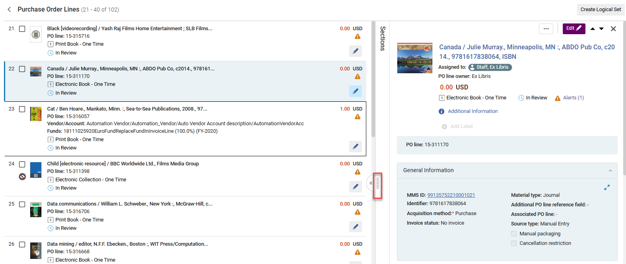Image resolution: width=626 pixels, height=264 pixels.
Task: Click the Additional Information info icon
Action: click(441, 111)
